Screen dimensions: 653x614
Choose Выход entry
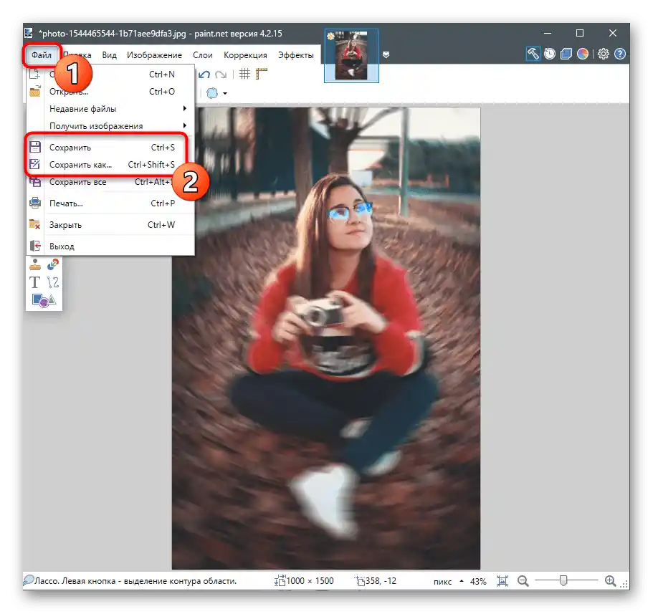click(110, 246)
